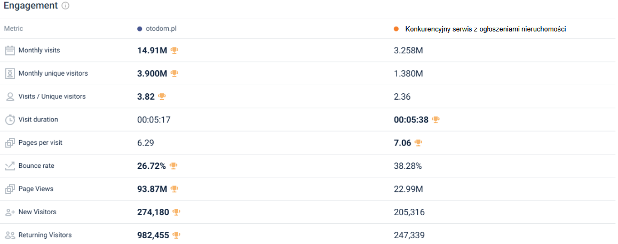Click the Bounce rate chart icon
618x244 pixels.
(x=10, y=166)
